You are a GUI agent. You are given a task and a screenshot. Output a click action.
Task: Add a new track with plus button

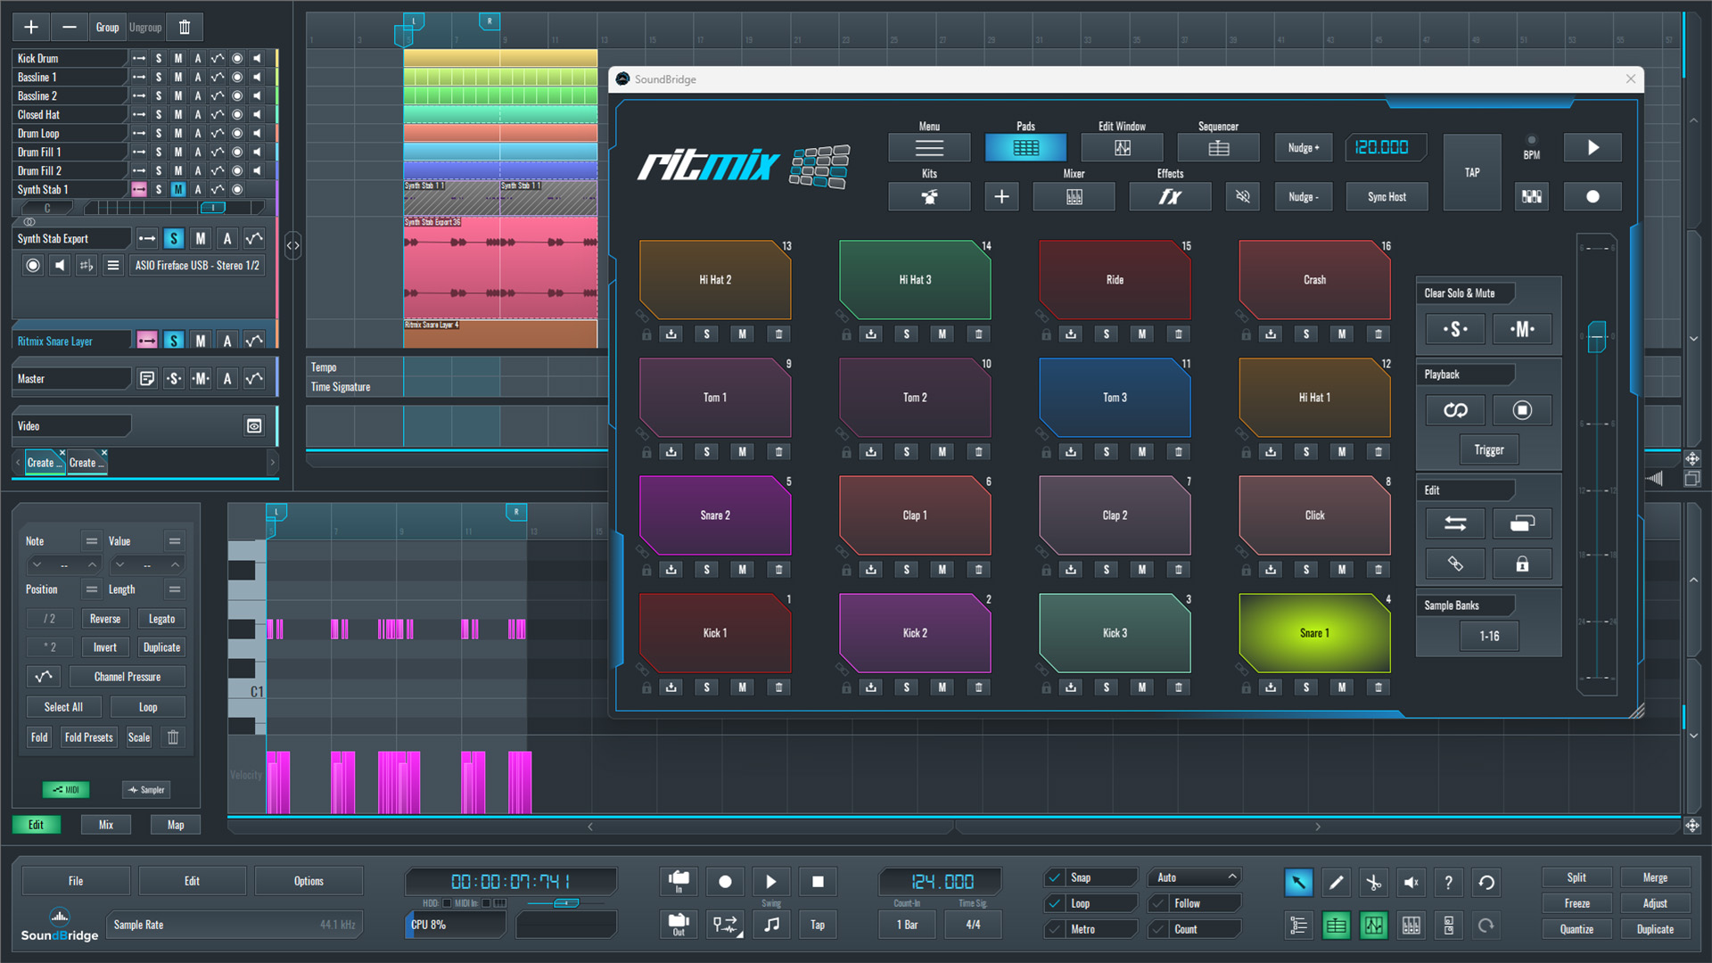30,28
